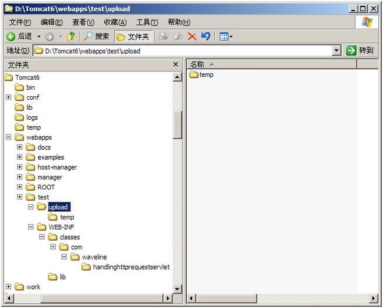Open the Help (帮助) menu

pyautogui.click(x=179, y=22)
